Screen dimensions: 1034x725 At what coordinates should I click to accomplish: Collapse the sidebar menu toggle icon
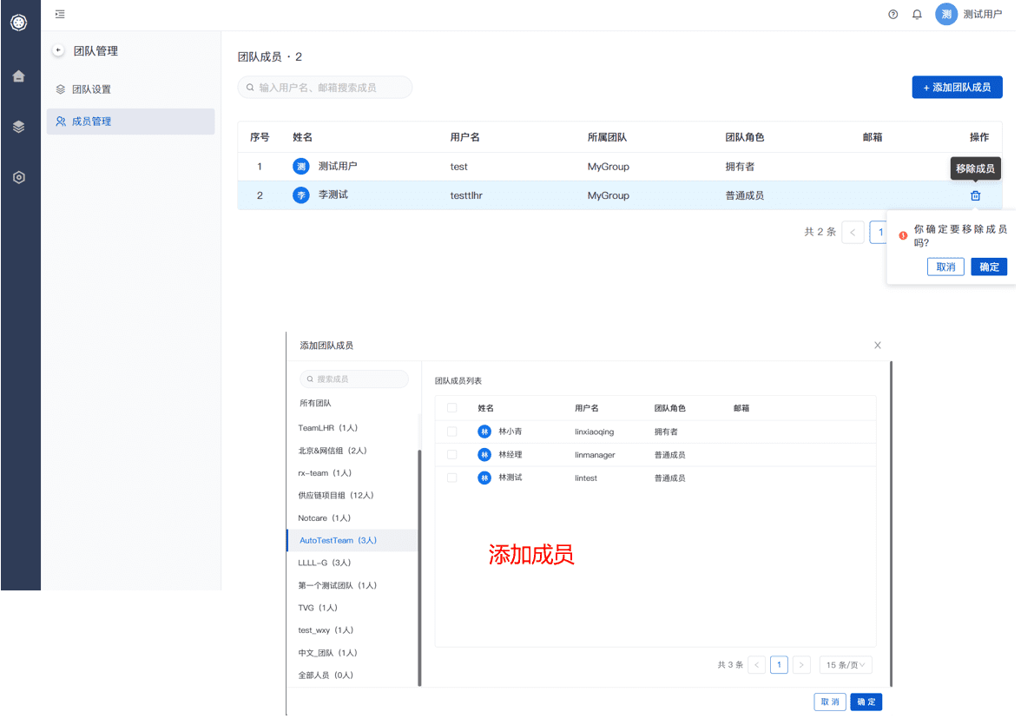click(x=60, y=14)
